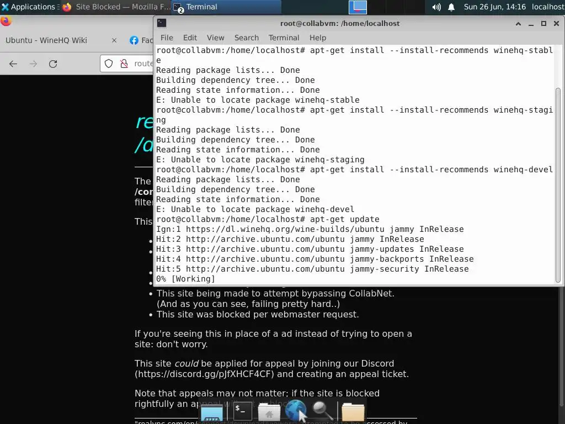The image size is (565, 424).
Task: Click 'This site was blocked per webmaster request.'
Action: click(x=258, y=314)
